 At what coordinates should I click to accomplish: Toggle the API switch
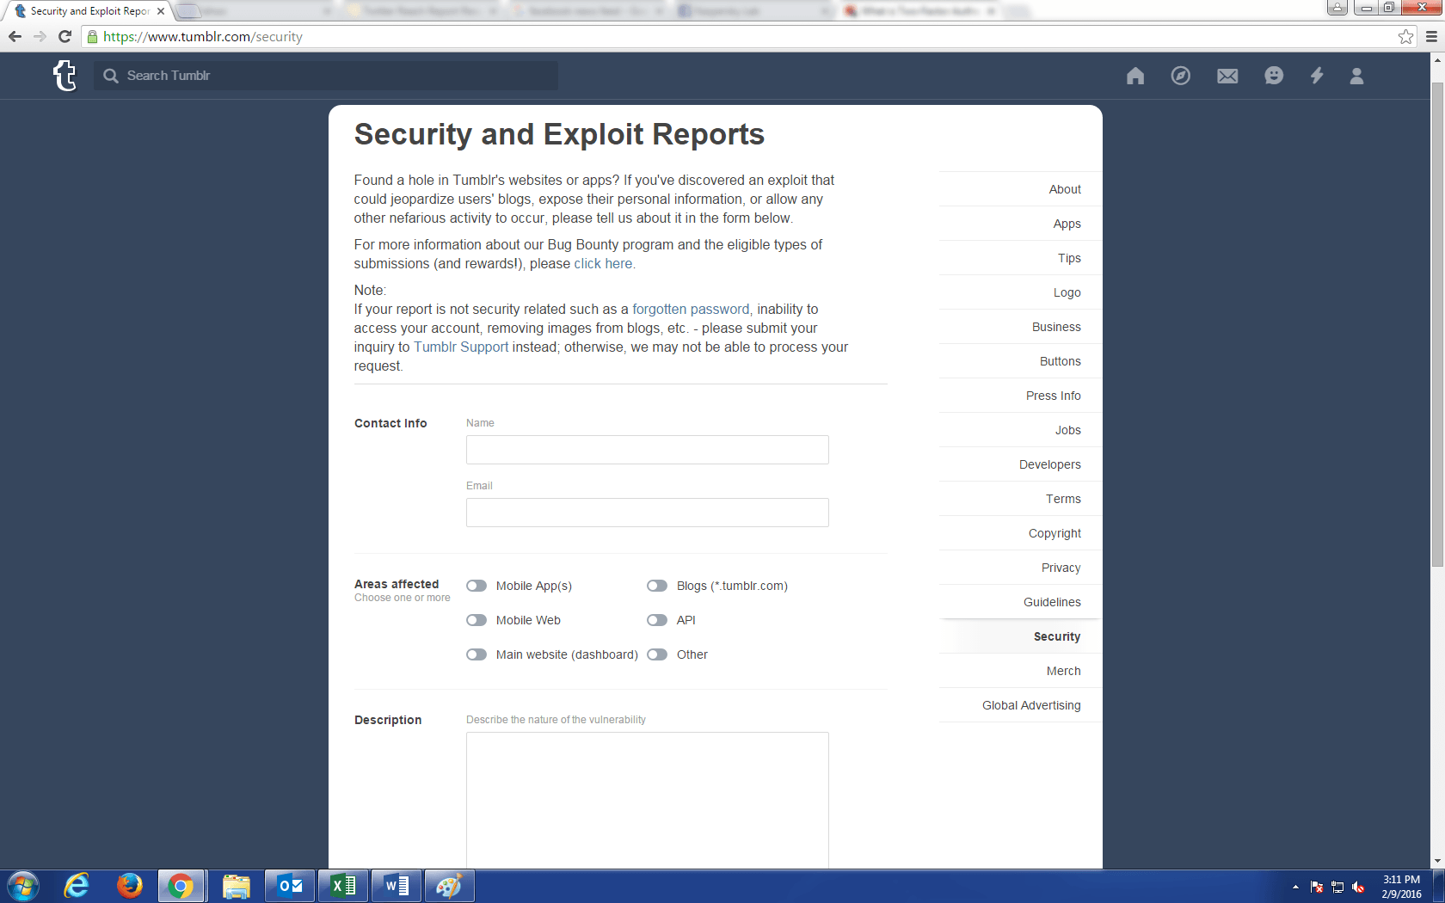coord(657,620)
